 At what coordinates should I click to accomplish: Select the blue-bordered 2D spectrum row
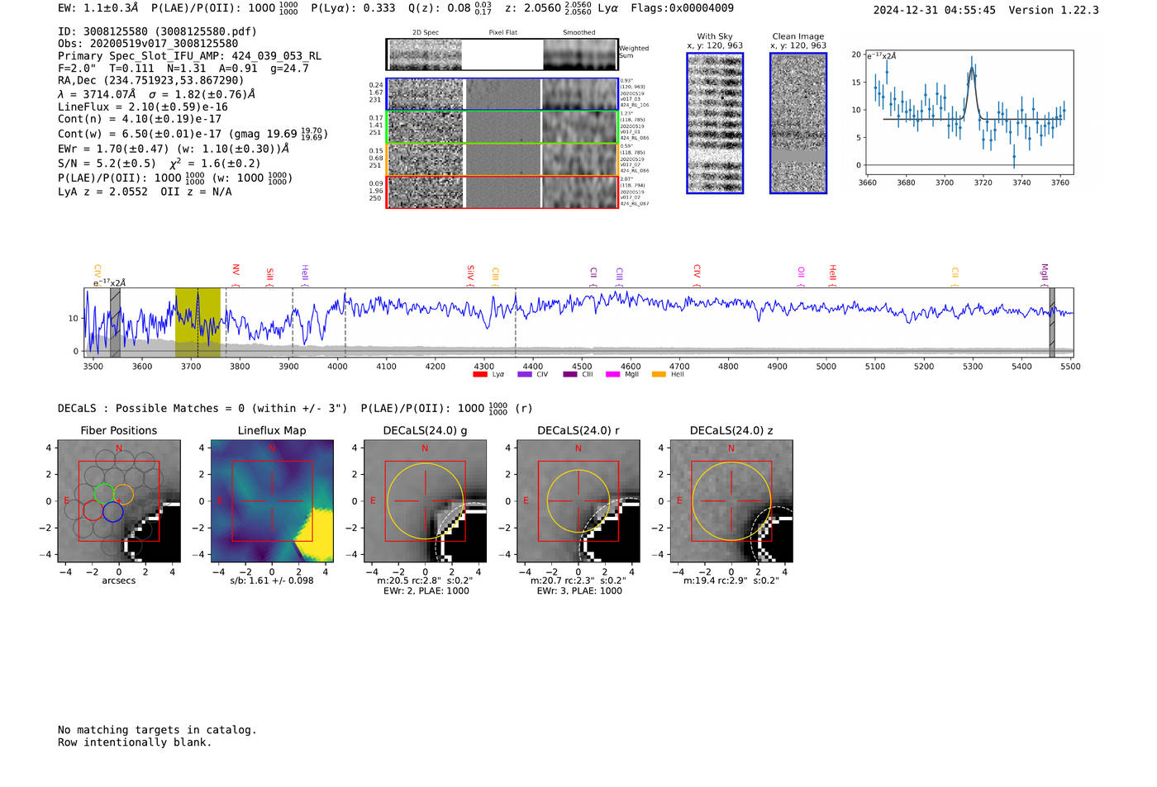502,94
